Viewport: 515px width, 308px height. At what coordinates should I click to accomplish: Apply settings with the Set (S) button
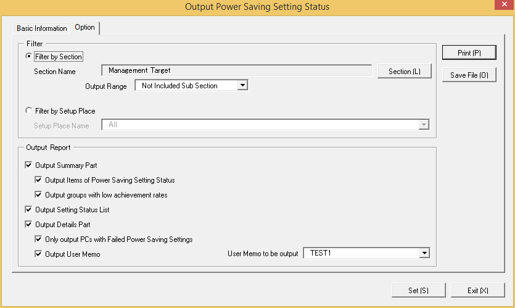pos(418,290)
